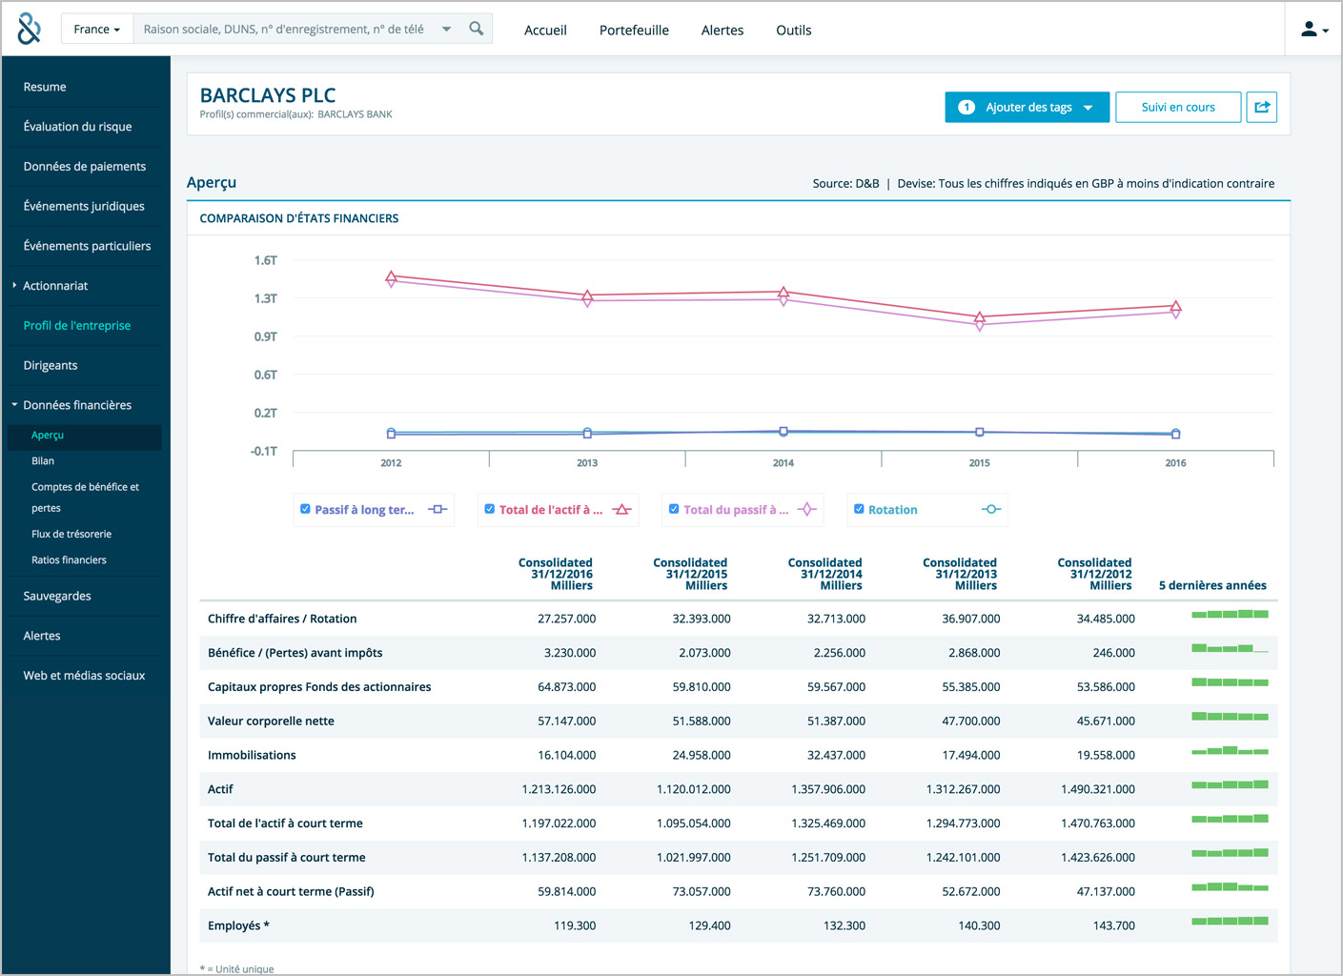Click 2015 Total du passif data point
Screen dimensions: 1343x976
pos(979,324)
